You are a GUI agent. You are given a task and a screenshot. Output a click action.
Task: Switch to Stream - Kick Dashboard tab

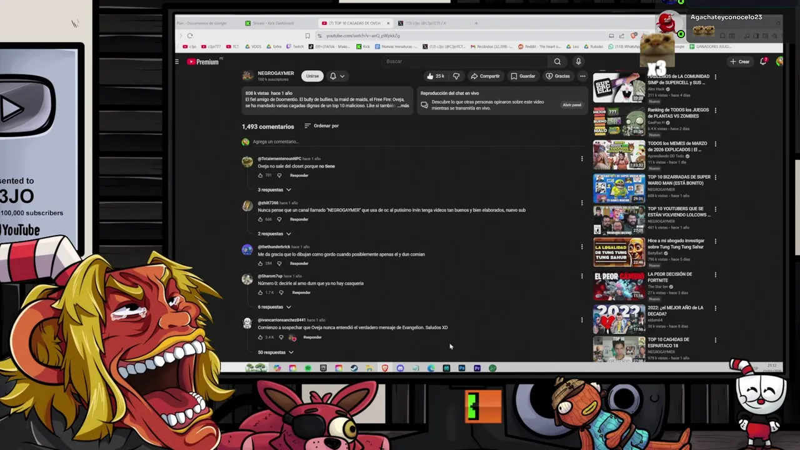(x=273, y=23)
